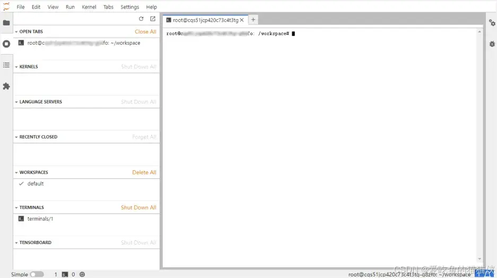Open the Debugger bug icon in right sidebar
497x278 pixels.
[x=492, y=44]
